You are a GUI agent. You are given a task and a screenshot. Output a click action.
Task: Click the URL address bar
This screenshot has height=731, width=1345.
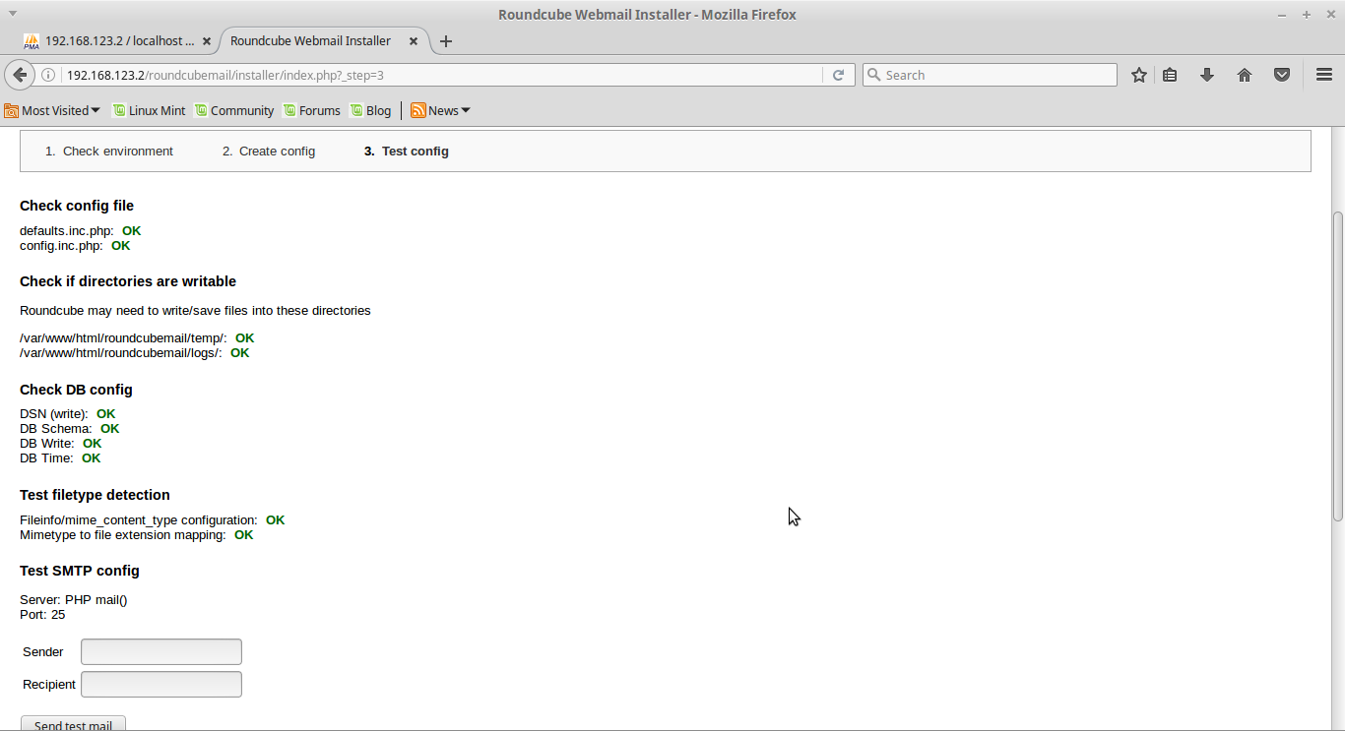(x=443, y=75)
